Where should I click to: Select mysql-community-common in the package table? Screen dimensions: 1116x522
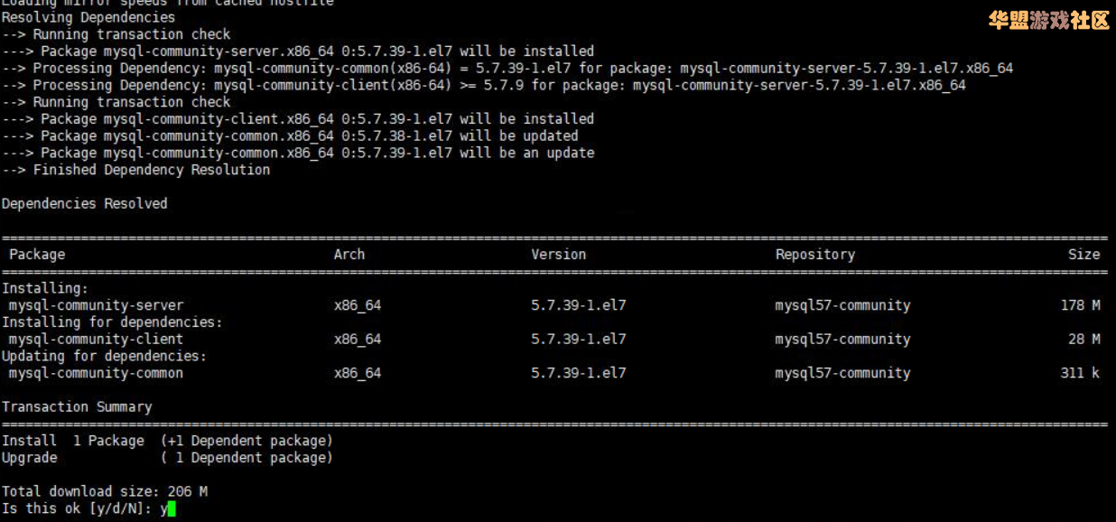97,373
